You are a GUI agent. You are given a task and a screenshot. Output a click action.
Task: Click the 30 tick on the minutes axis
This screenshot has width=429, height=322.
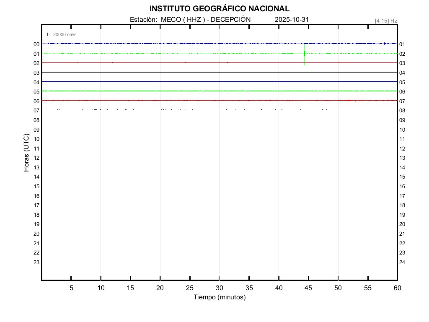[220, 288]
